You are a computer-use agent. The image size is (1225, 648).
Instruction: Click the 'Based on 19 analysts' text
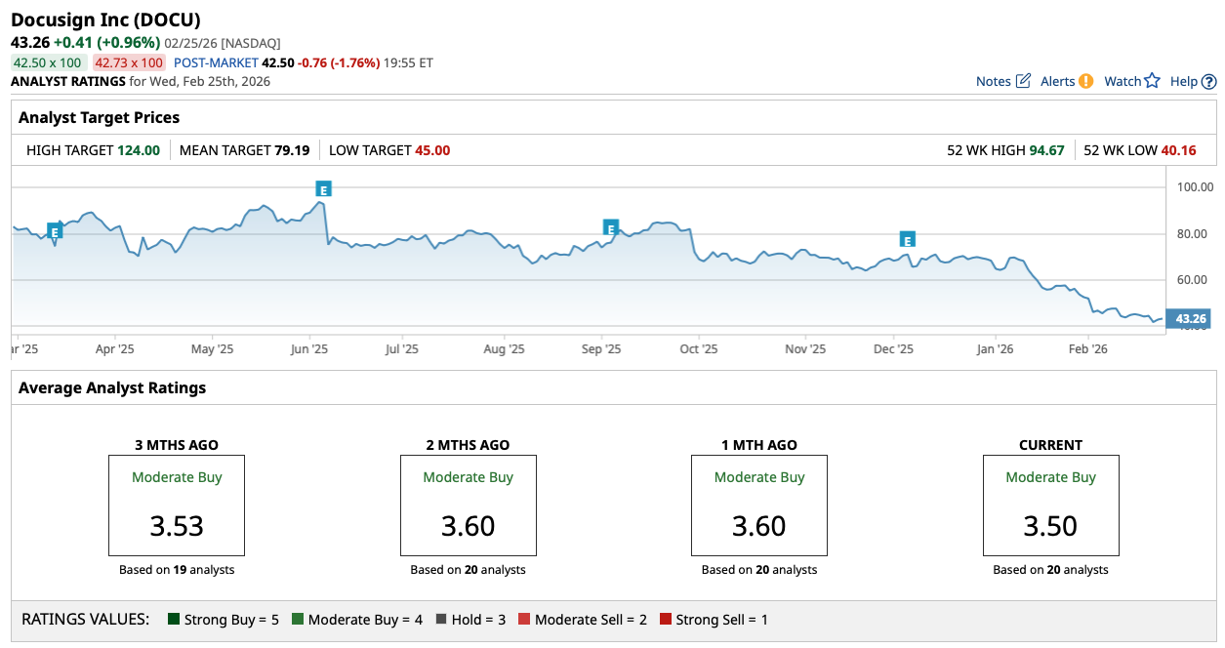tap(177, 570)
